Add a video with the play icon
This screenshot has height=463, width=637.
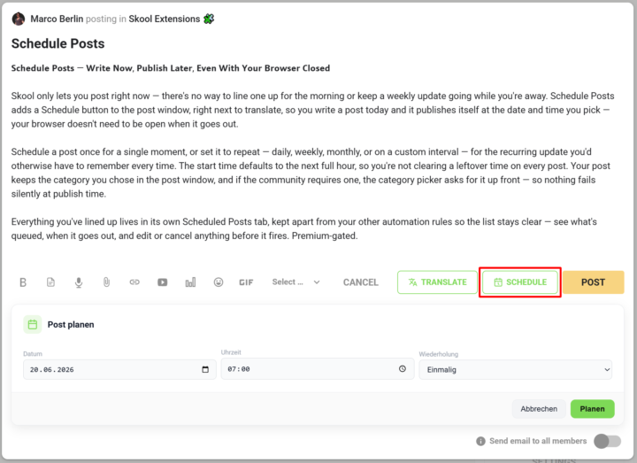(163, 282)
